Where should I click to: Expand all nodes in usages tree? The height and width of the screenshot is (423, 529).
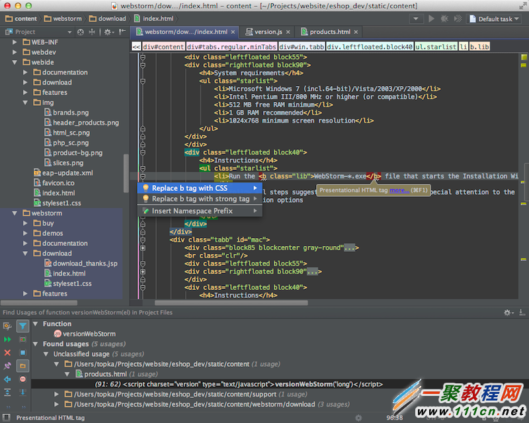click(x=7, y=393)
